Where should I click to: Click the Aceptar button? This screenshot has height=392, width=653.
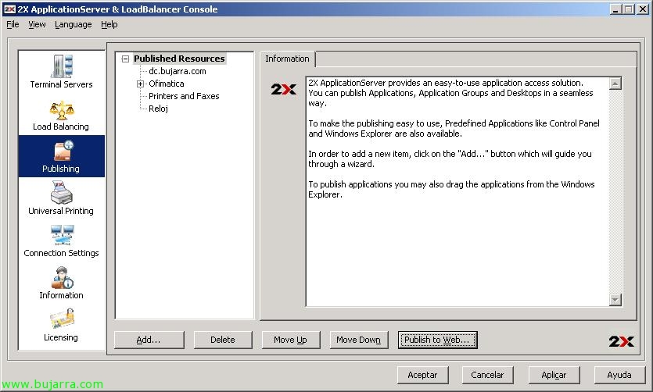click(x=422, y=375)
